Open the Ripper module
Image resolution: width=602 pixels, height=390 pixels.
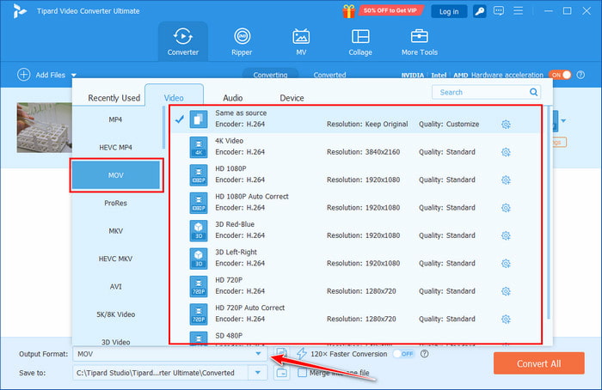(x=243, y=41)
